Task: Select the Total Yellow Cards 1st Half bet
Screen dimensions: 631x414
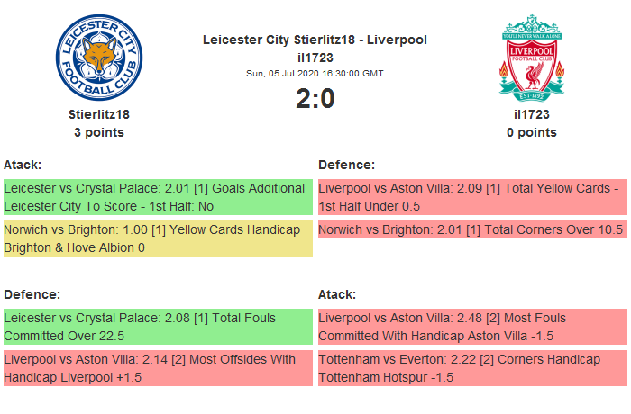Action: [x=471, y=197]
